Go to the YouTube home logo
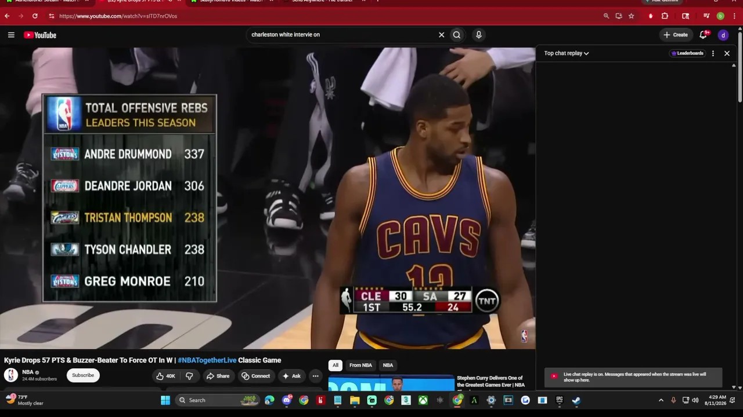The image size is (743, 417). point(40,35)
